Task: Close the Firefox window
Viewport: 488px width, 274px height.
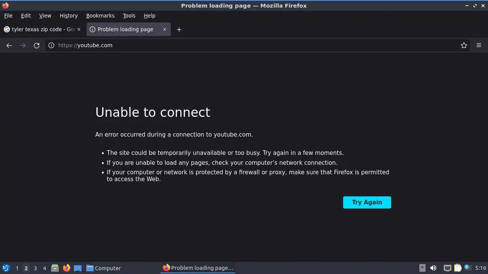Action: [x=483, y=5]
